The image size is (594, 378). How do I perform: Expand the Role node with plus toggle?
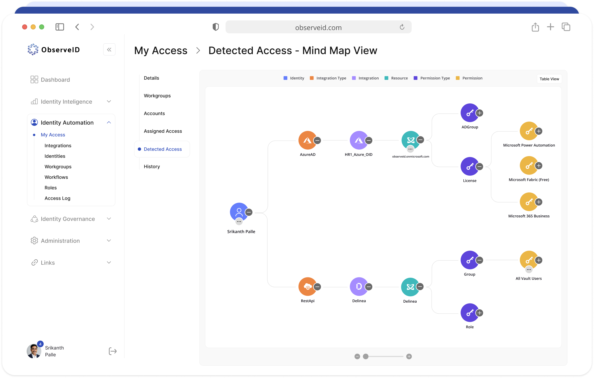tap(480, 313)
